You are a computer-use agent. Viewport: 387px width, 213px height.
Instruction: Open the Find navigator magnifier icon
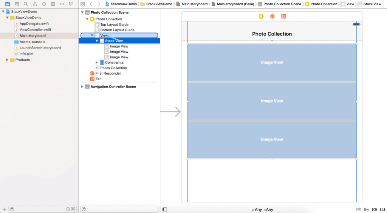point(26,4)
